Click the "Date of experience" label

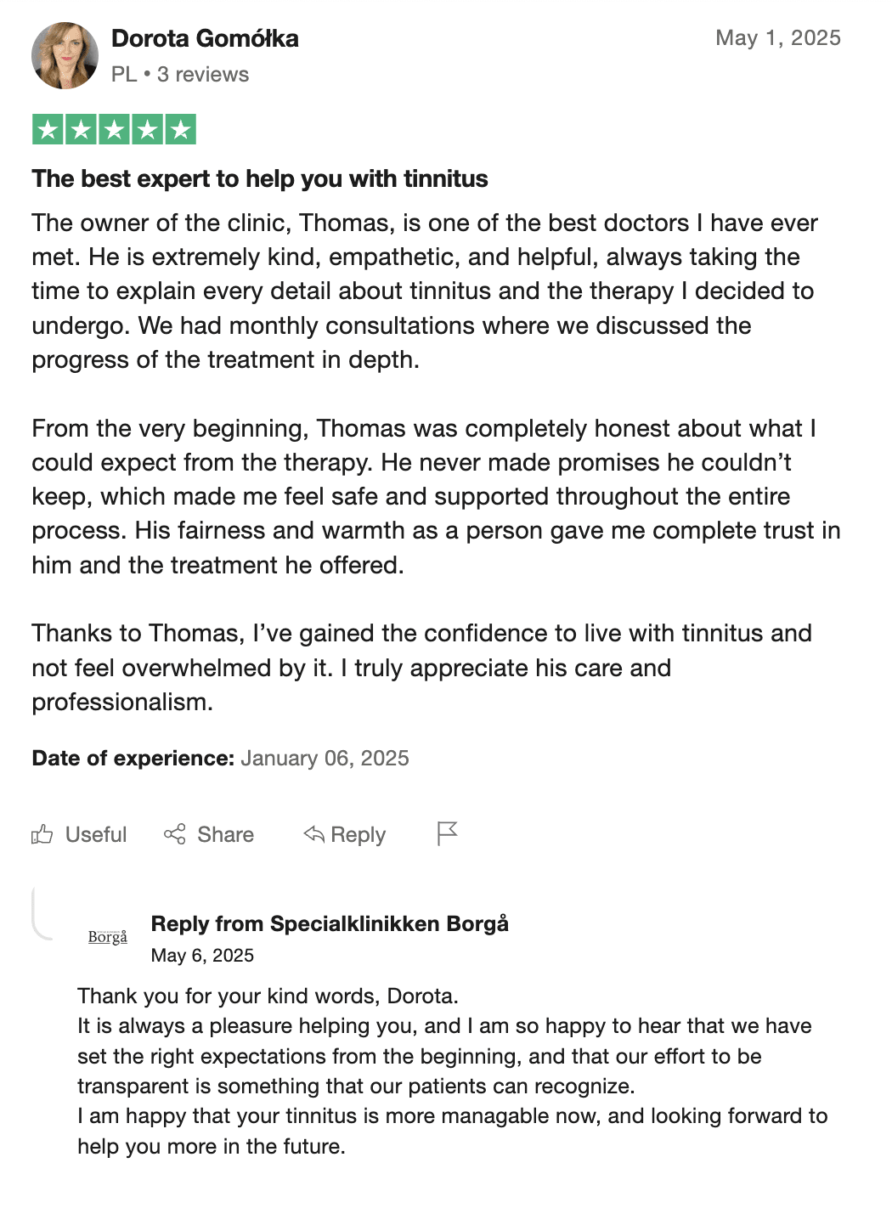133,759
